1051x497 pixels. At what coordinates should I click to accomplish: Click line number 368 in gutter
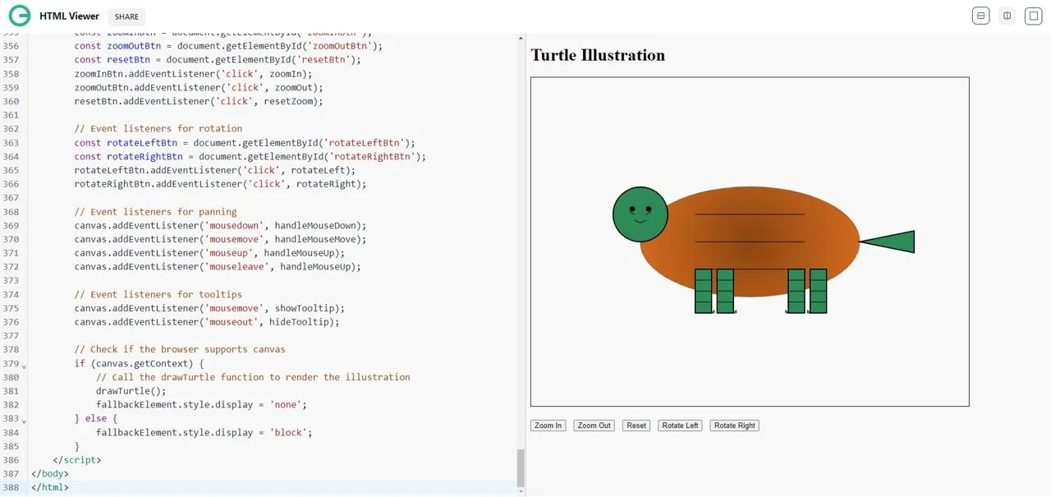click(x=11, y=211)
